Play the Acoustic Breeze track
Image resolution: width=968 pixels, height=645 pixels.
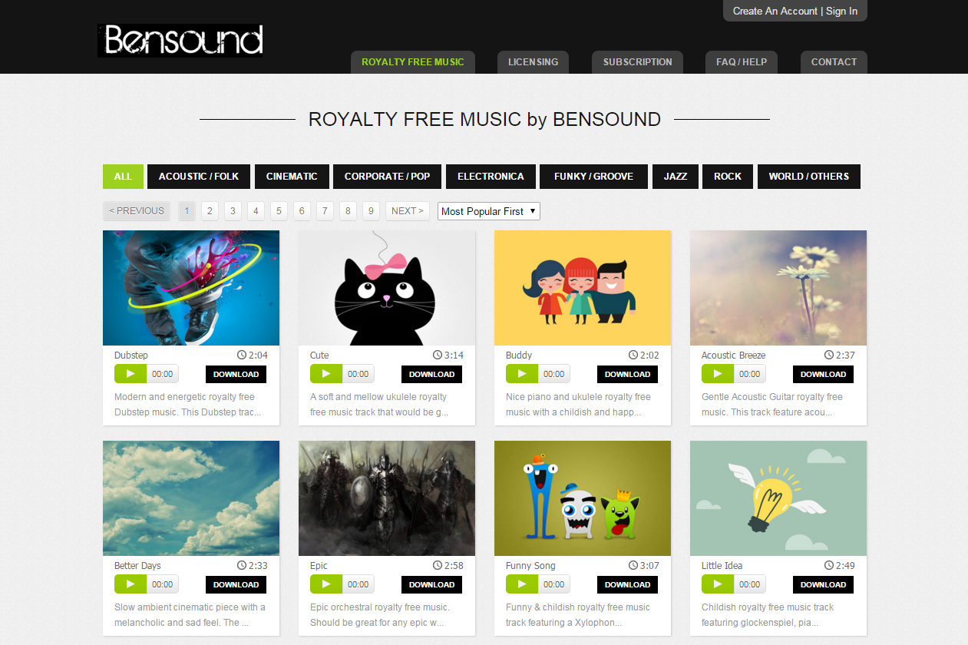[x=718, y=374]
